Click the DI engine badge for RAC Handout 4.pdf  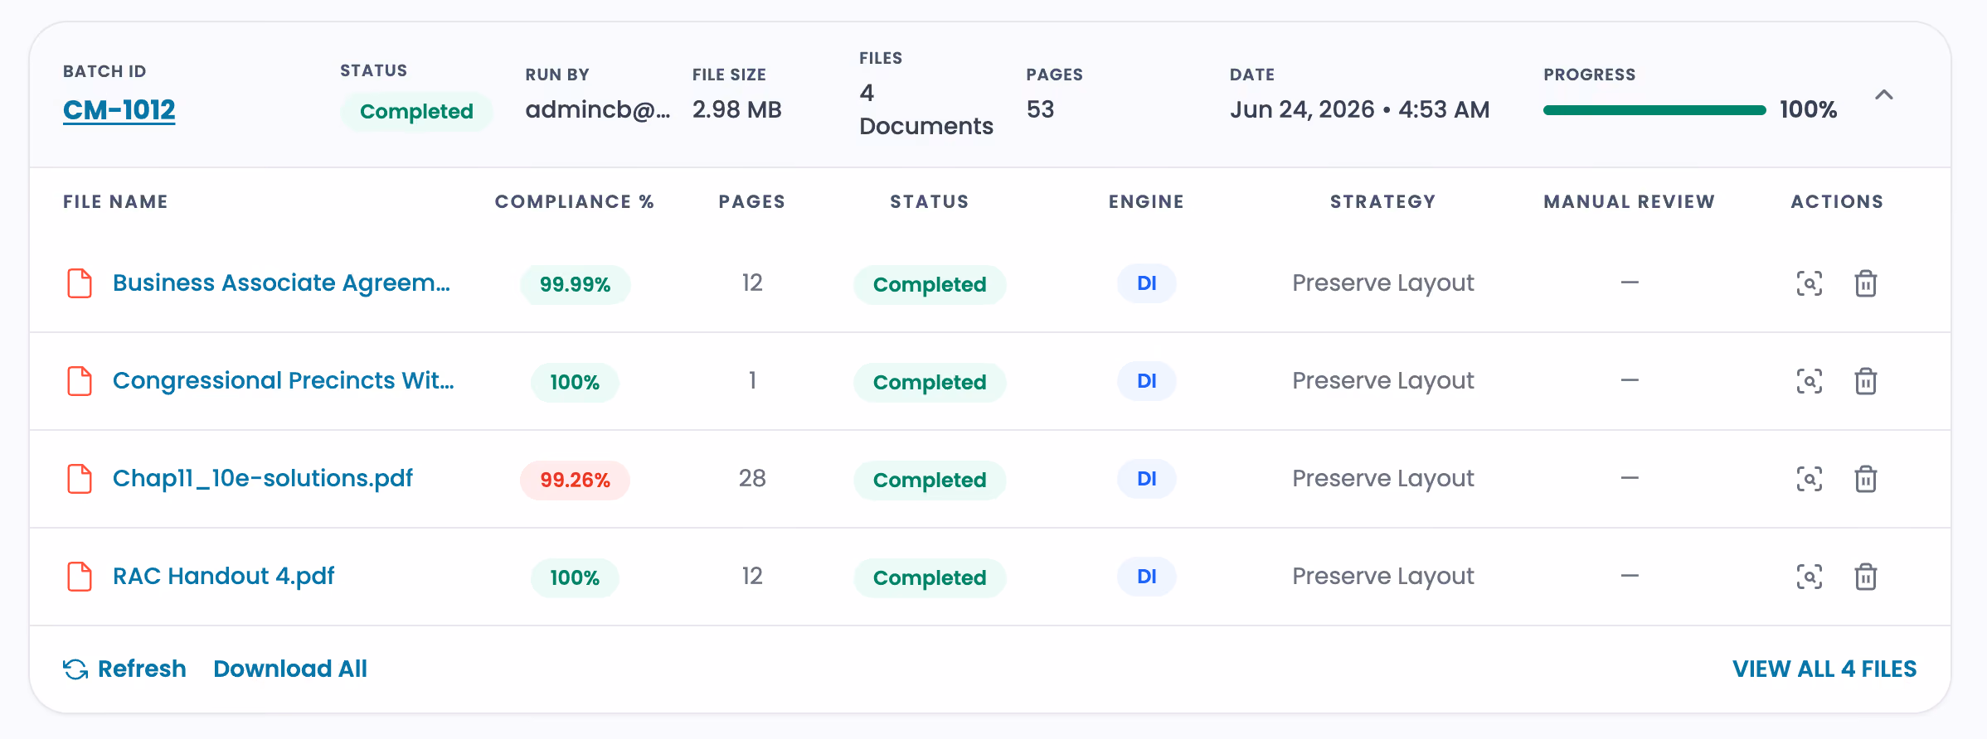1147,577
